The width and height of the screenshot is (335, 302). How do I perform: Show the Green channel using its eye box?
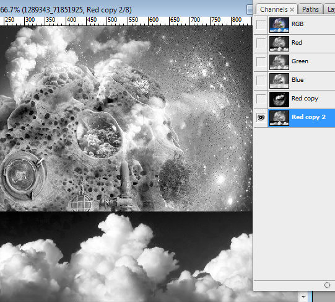[261, 61]
